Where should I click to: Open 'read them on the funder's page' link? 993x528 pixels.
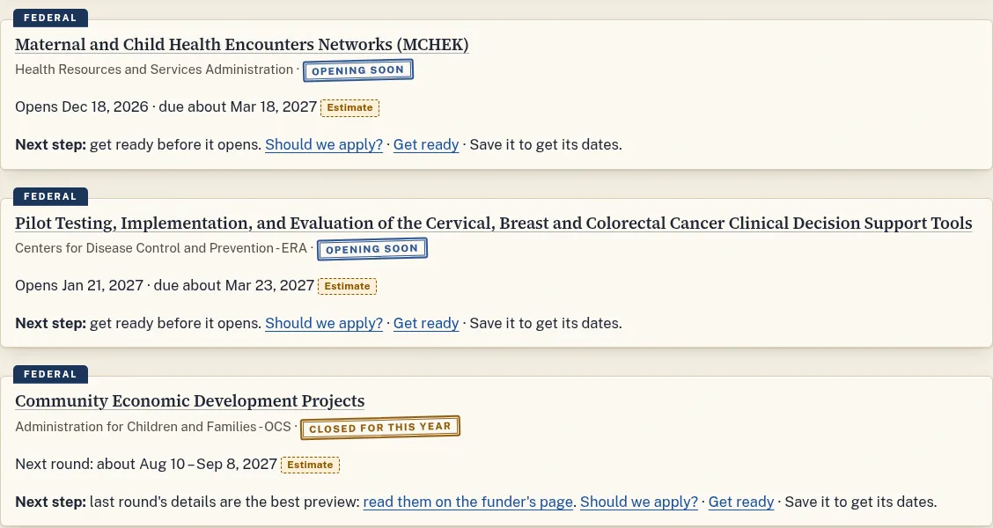pyautogui.click(x=468, y=502)
